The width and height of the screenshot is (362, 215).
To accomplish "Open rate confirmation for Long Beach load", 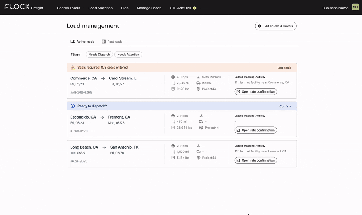I will 256,160.
